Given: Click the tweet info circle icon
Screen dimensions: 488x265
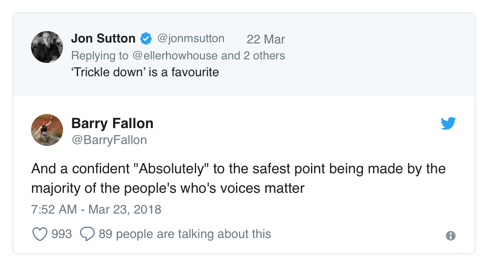Looking at the screenshot, I should point(450,236).
